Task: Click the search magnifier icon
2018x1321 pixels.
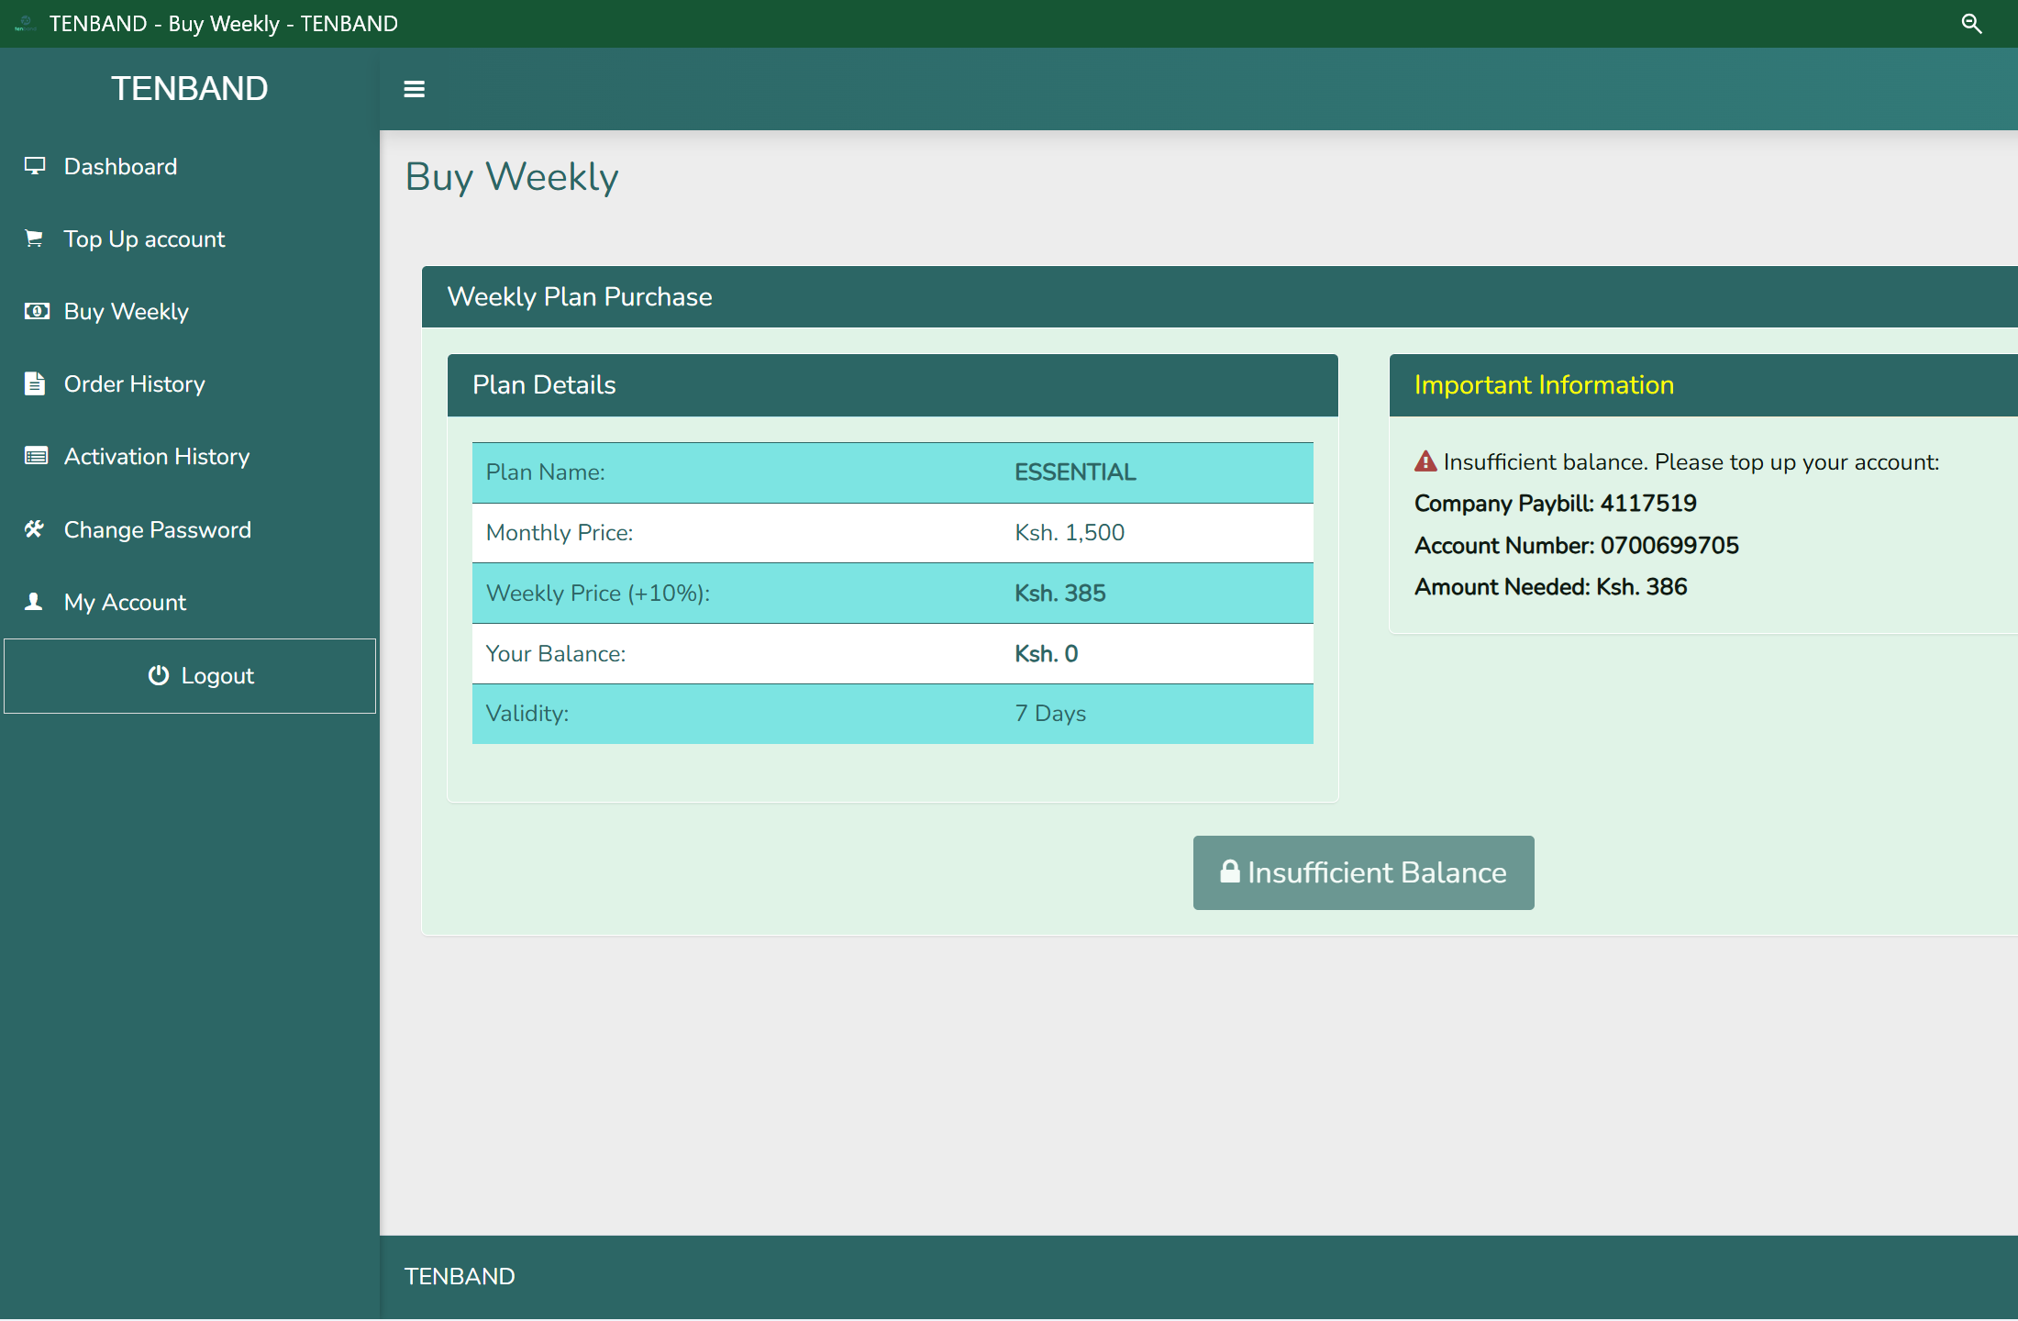Action: coord(1970,24)
